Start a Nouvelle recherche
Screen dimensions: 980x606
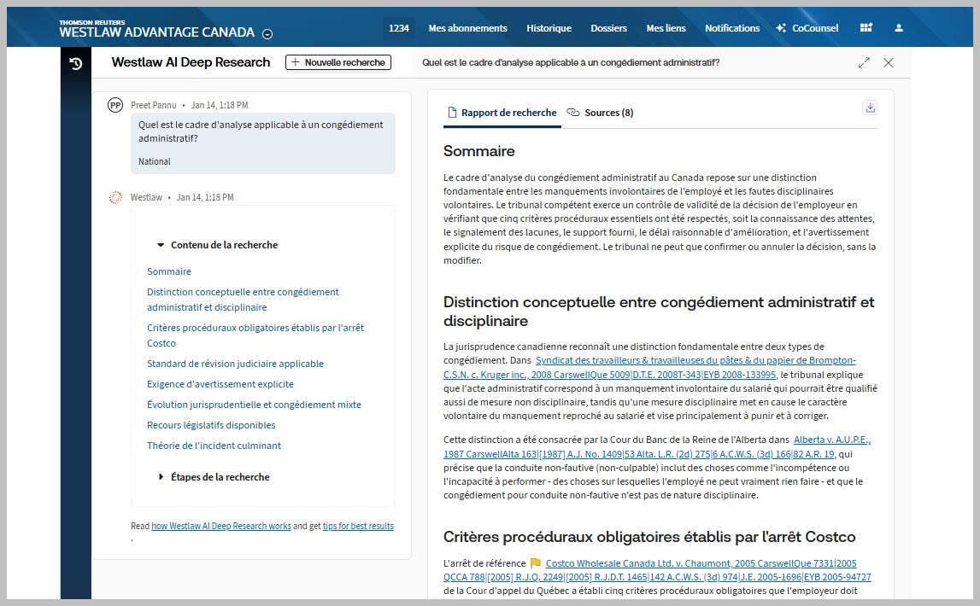(x=337, y=62)
